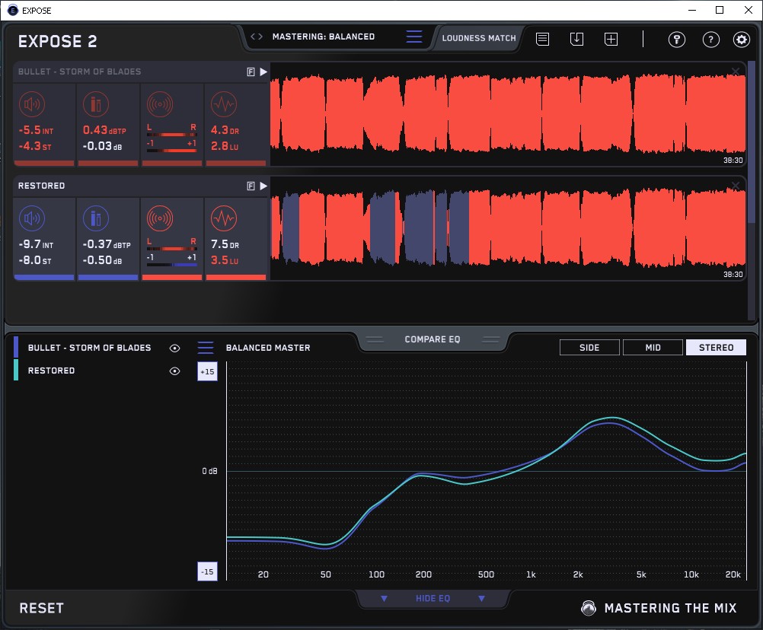Screen dimensions: 763x630
Task: Open the Balanced Master reference curve menu
Action: 206,348
